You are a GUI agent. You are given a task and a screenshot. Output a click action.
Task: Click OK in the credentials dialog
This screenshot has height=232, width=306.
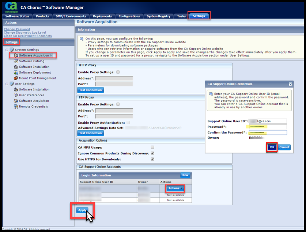tap(272, 147)
